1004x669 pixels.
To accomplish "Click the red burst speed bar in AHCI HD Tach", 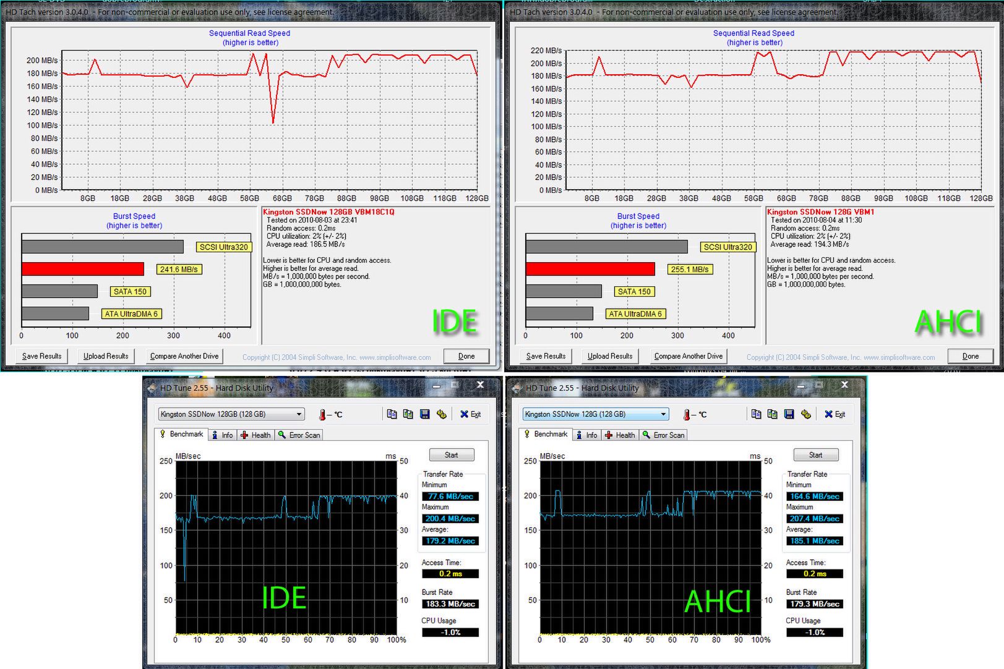I will tap(590, 269).
